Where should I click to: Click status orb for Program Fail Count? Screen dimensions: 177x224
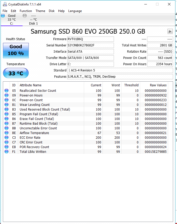[x=6, y=114]
